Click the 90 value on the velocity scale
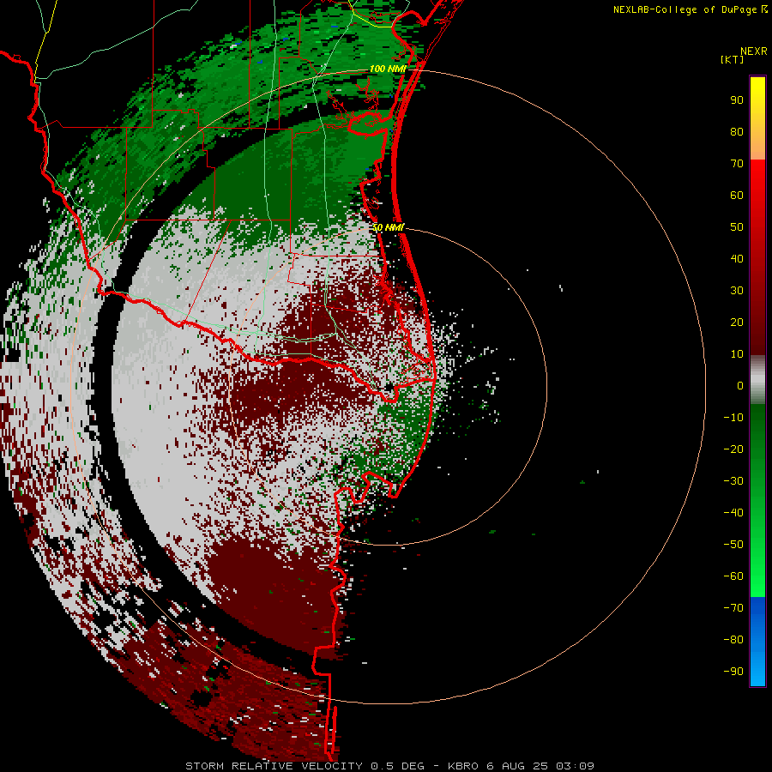This screenshot has width=772, height=772. pos(737,100)
